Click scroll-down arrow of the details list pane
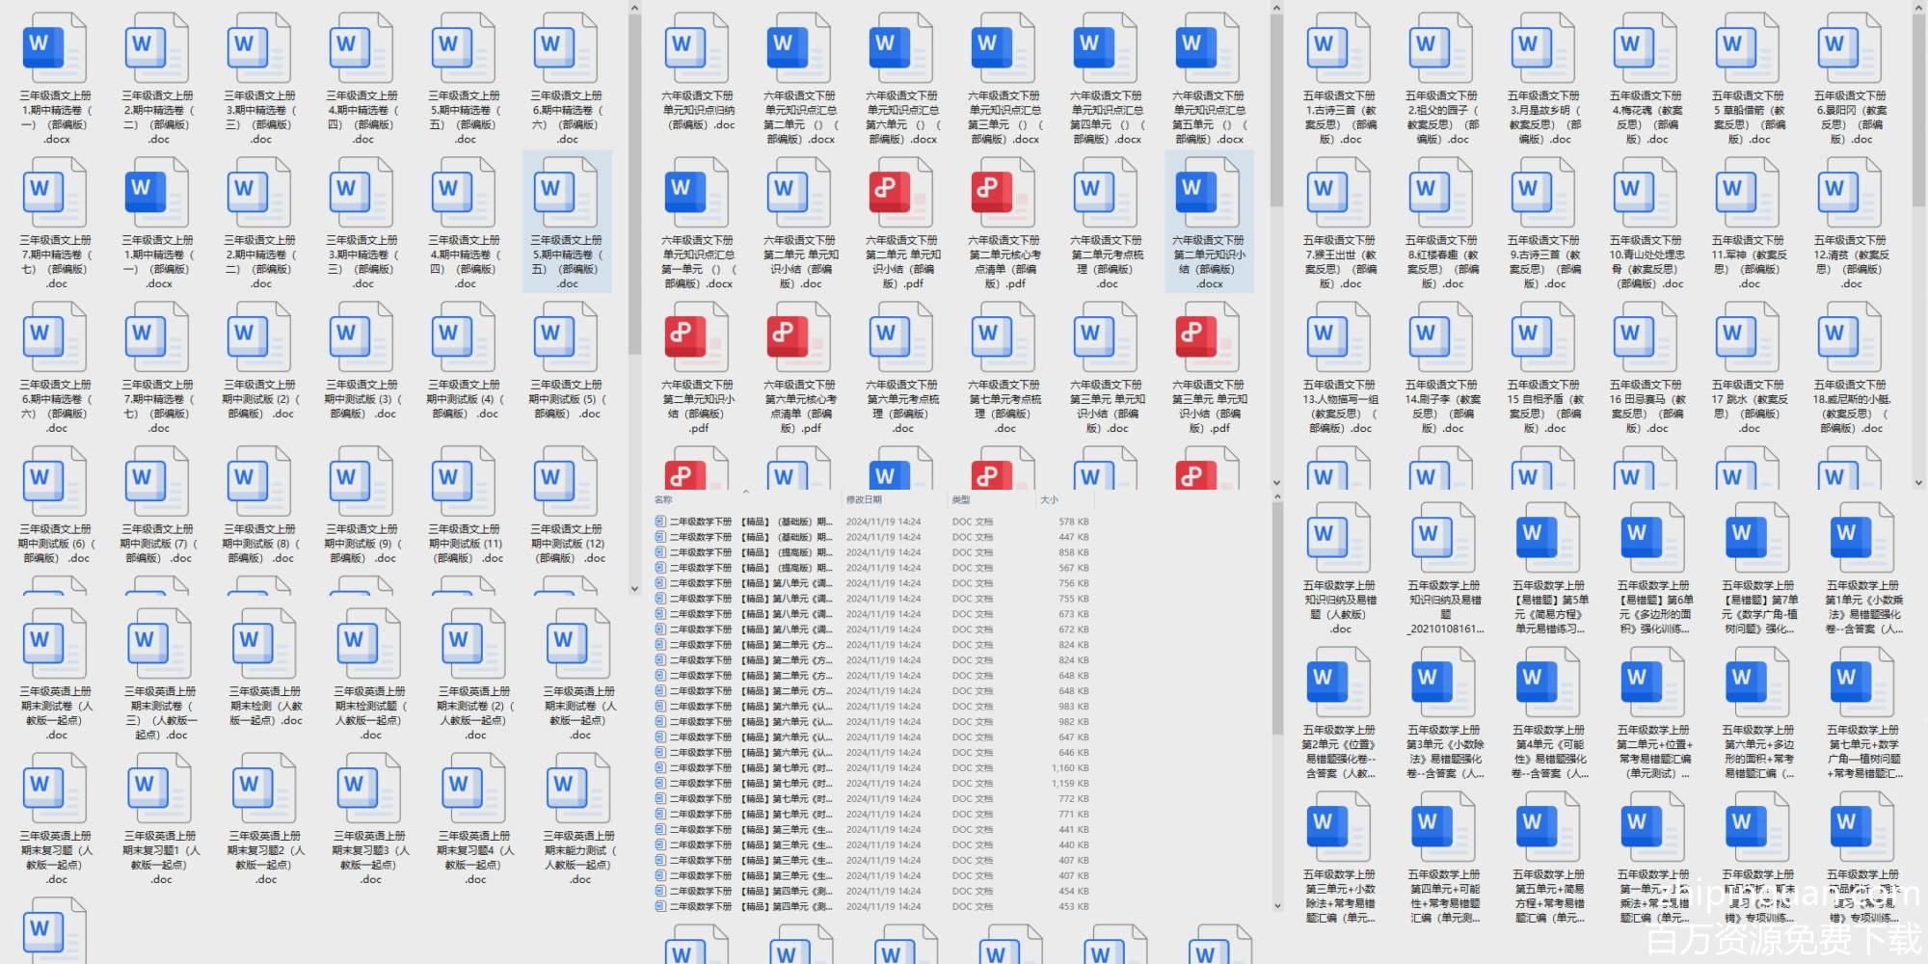This screenshot has height=964, width=1928. [1277, 905]
